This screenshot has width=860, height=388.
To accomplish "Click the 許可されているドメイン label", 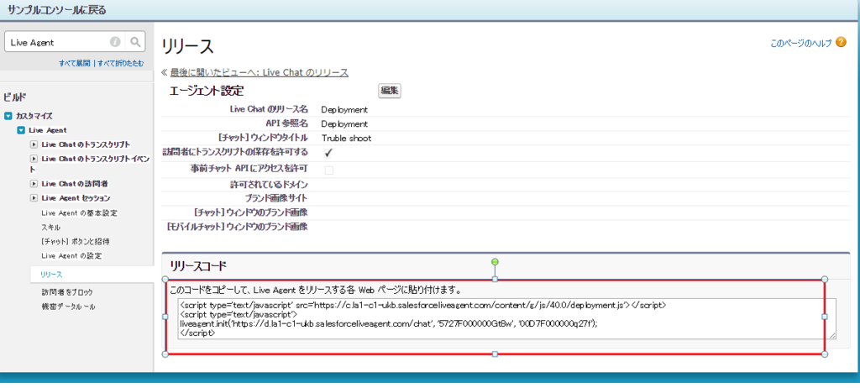I will [269, 185].
